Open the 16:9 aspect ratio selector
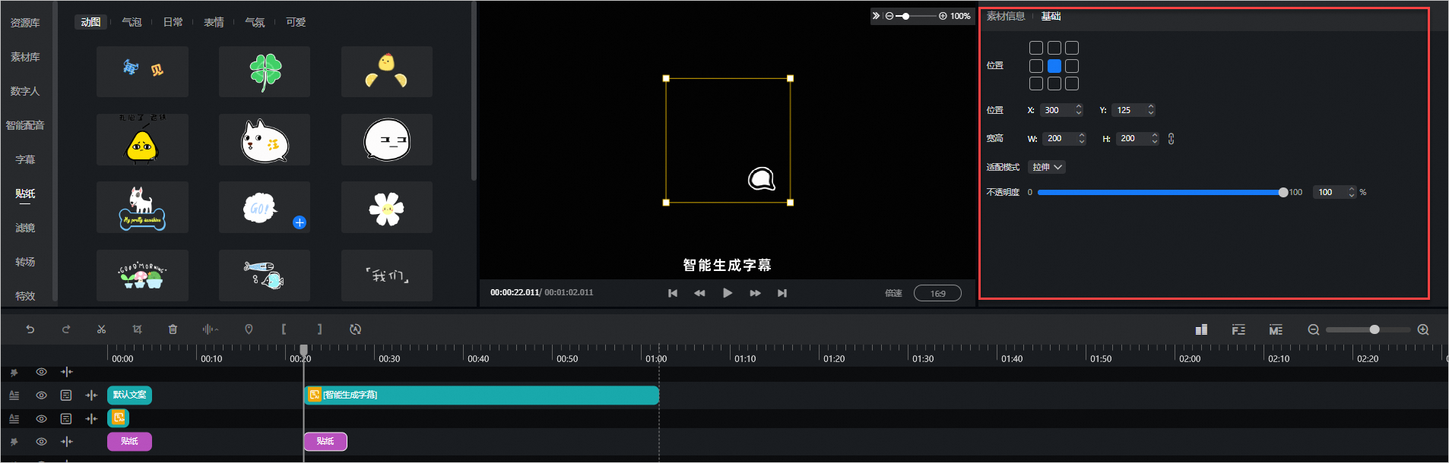This screenshot has height=463, width=1449. tap(937, 293)
